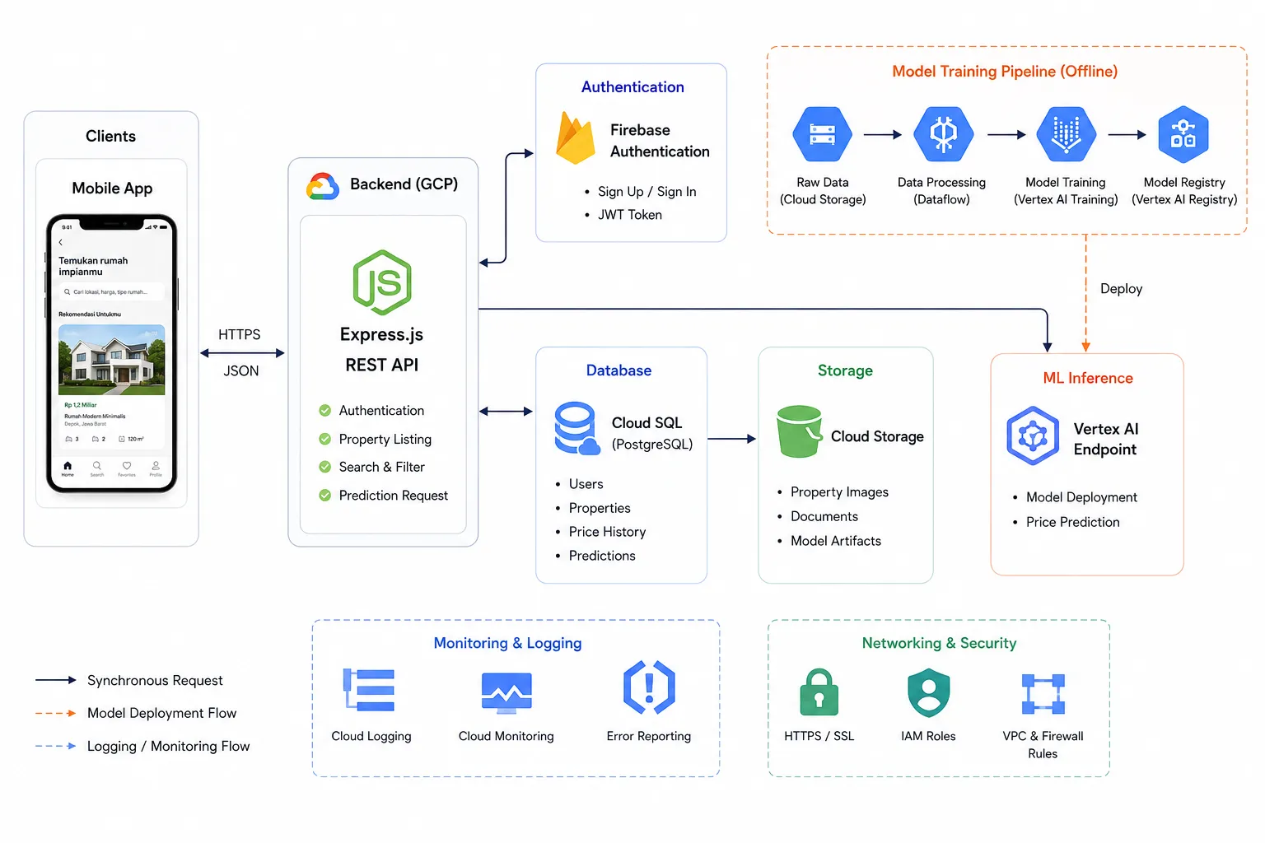The image size is (1265, 843).
Task: Click the green padlock HTTPS / SSL icon
Action: [819, 692]
